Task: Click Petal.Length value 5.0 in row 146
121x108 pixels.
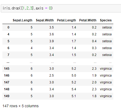Action: pyautogui.click(x=74, y=76)
